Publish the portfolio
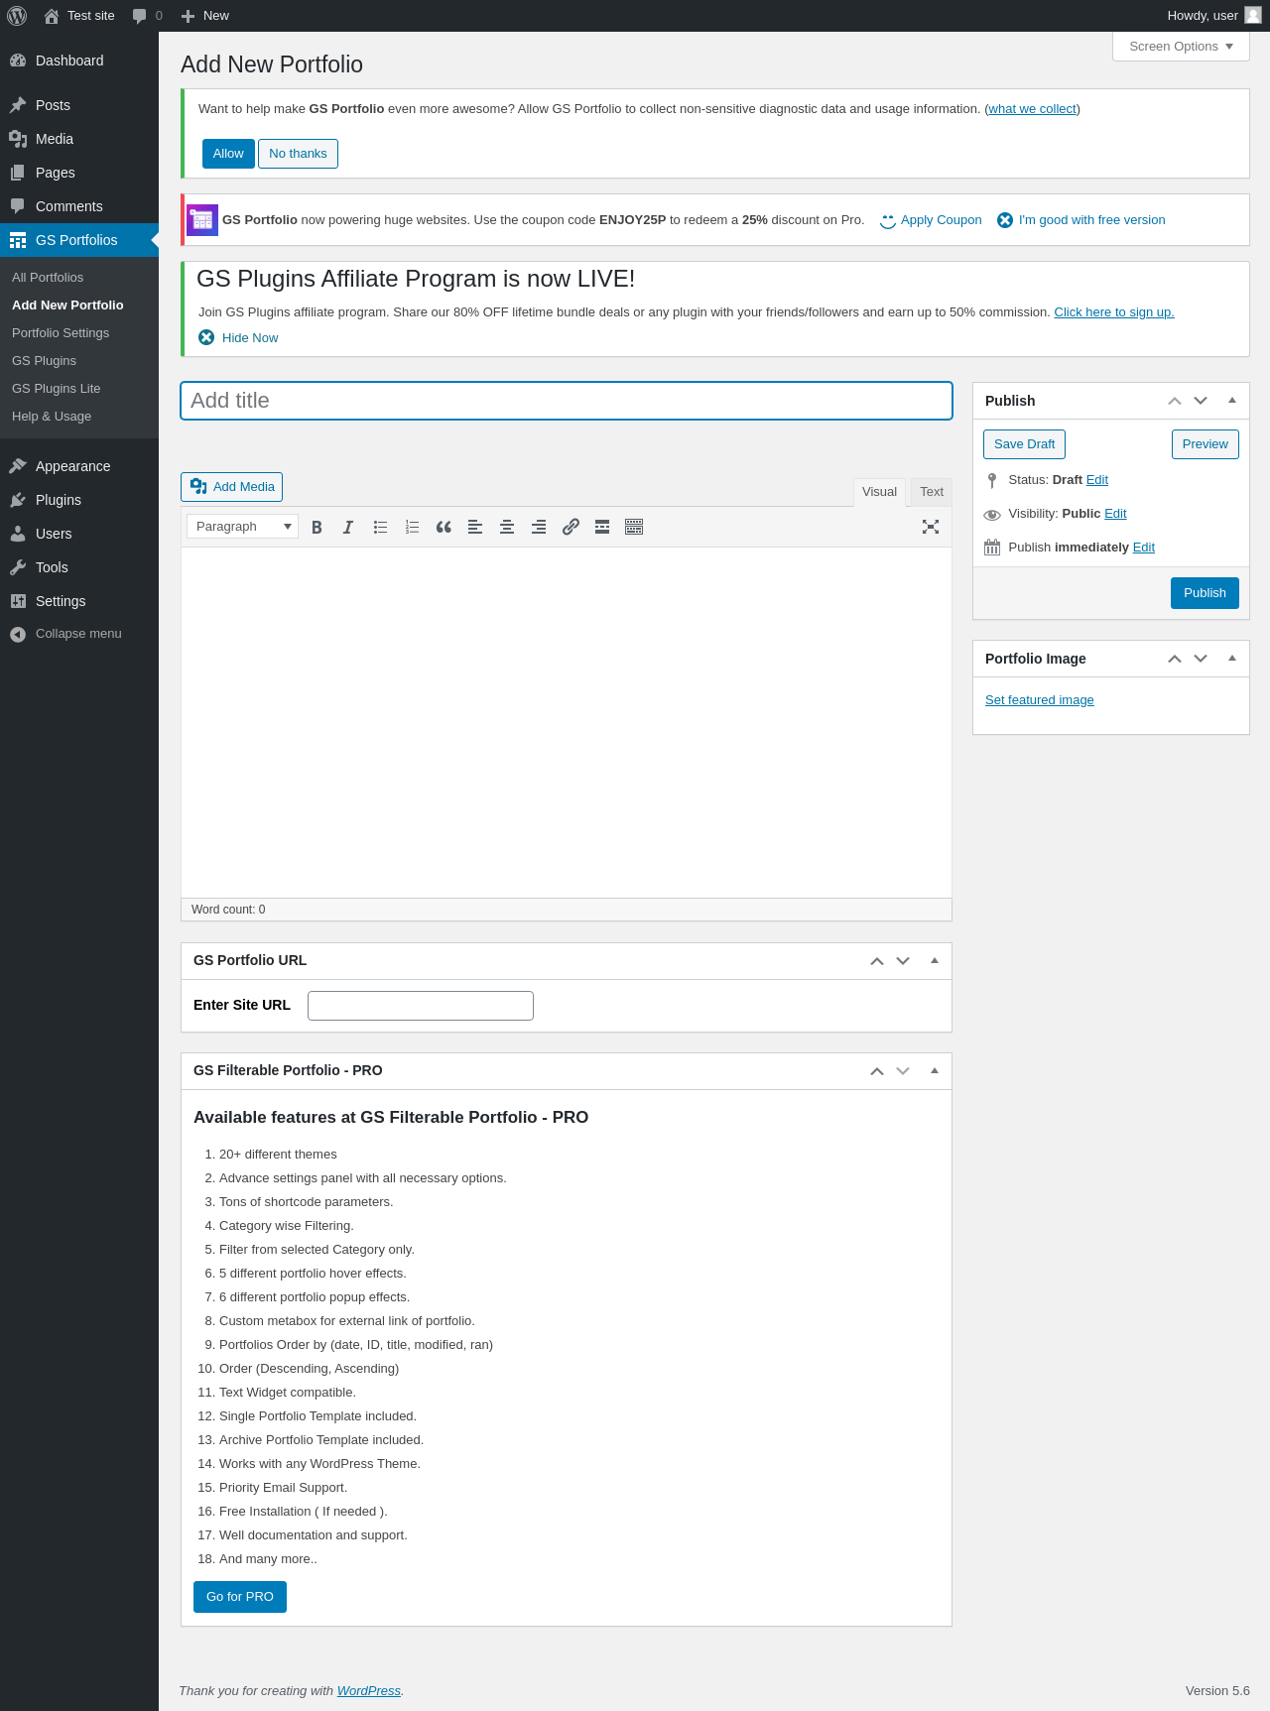This screenshot has width=1270, height=1711. (1205, 593)
